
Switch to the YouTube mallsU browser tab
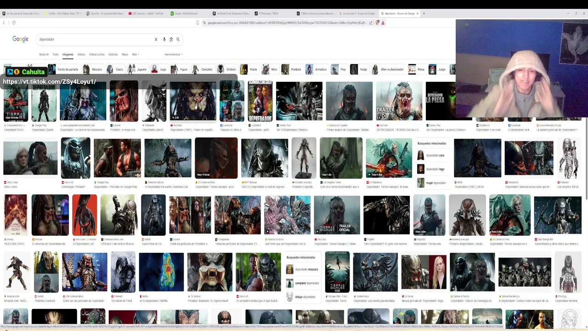click(147, 13)
